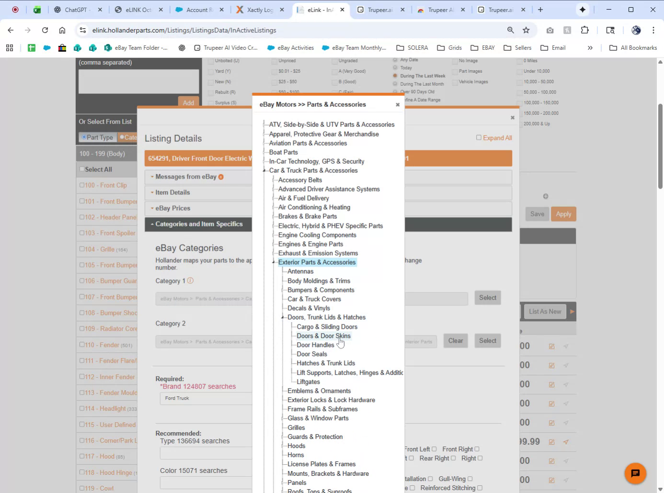Viewport: 664px width, 493px height.
Task: Click edit icon in the 99.99 price row
Action: tap(551, 442)
